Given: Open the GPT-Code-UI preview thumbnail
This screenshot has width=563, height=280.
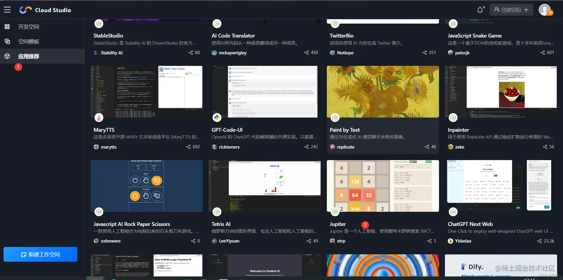Looking at the screenshot, I should coord(264,92).
